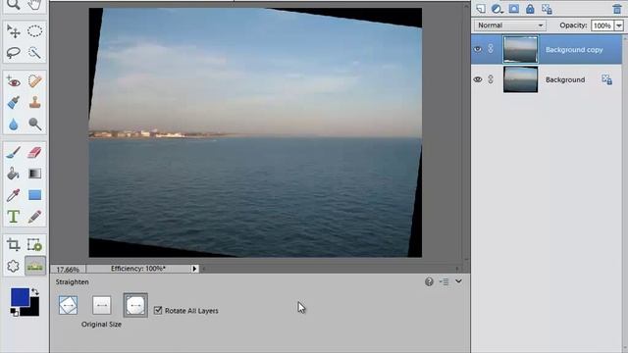Open the tool options panel menu
The image size is (628, 353).
444,282
